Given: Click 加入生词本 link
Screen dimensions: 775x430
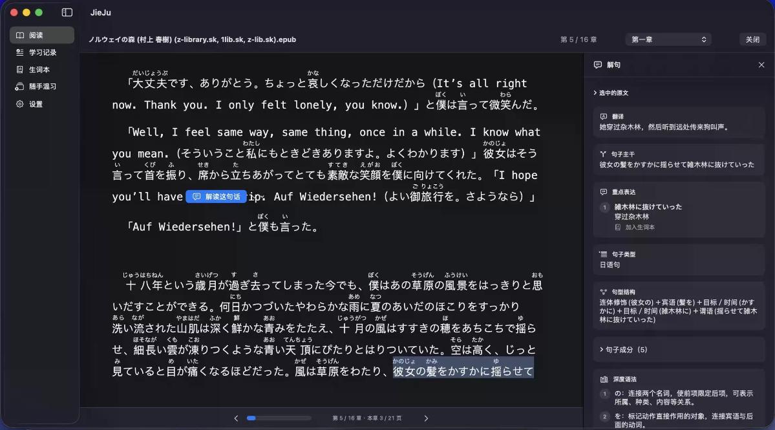Looking at the screenshot, I should (x=639, y=228).
